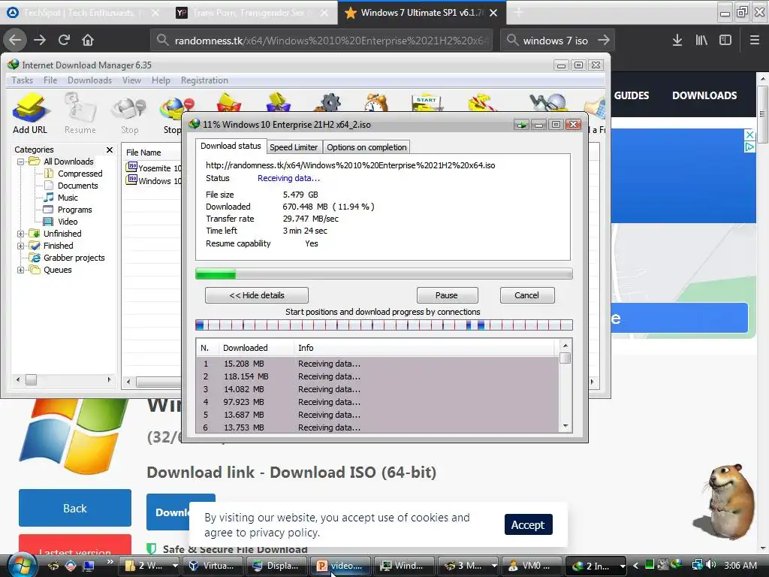Click the overall green download progress bar
This screenshot has height=577, width=769.
pos(384,273)
